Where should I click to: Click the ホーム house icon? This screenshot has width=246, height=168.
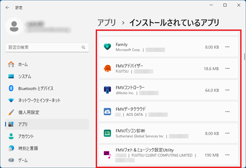11,64
